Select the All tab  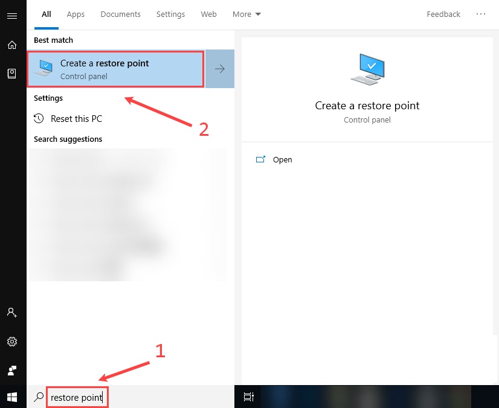47,14
